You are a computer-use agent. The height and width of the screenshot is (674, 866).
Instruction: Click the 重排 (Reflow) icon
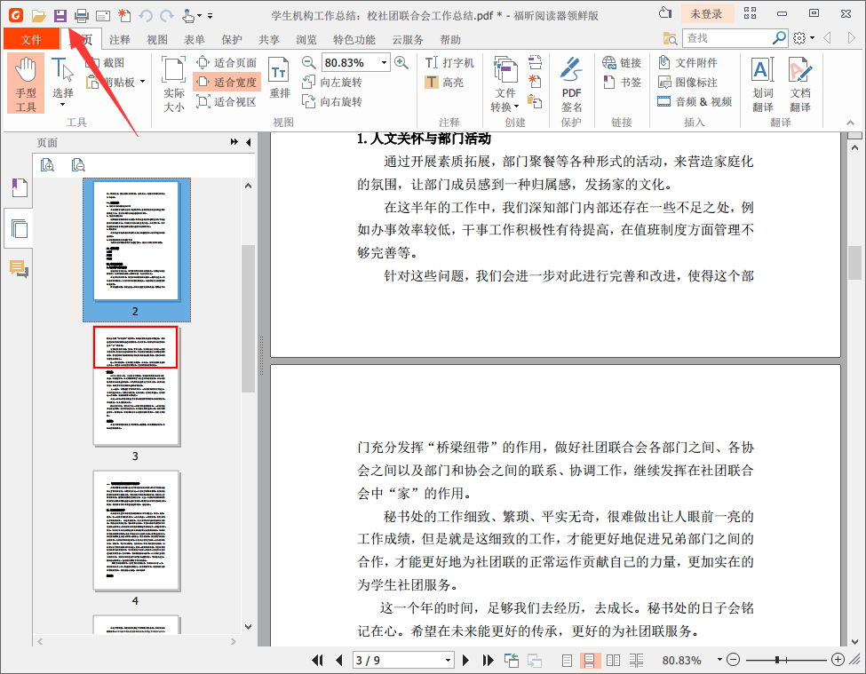click(x=281, y=78)
